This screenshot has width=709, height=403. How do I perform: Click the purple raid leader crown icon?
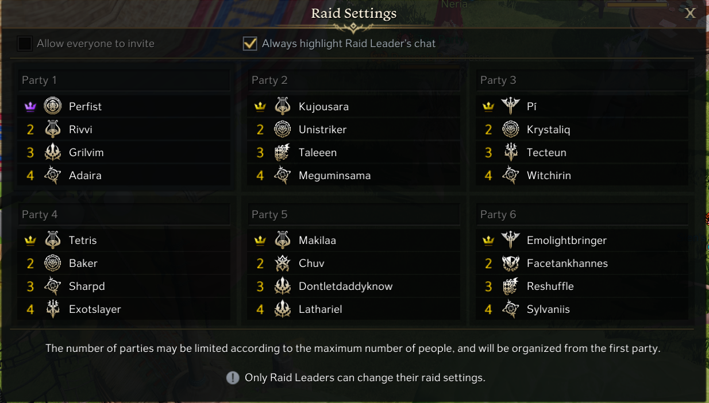(30, 106)
